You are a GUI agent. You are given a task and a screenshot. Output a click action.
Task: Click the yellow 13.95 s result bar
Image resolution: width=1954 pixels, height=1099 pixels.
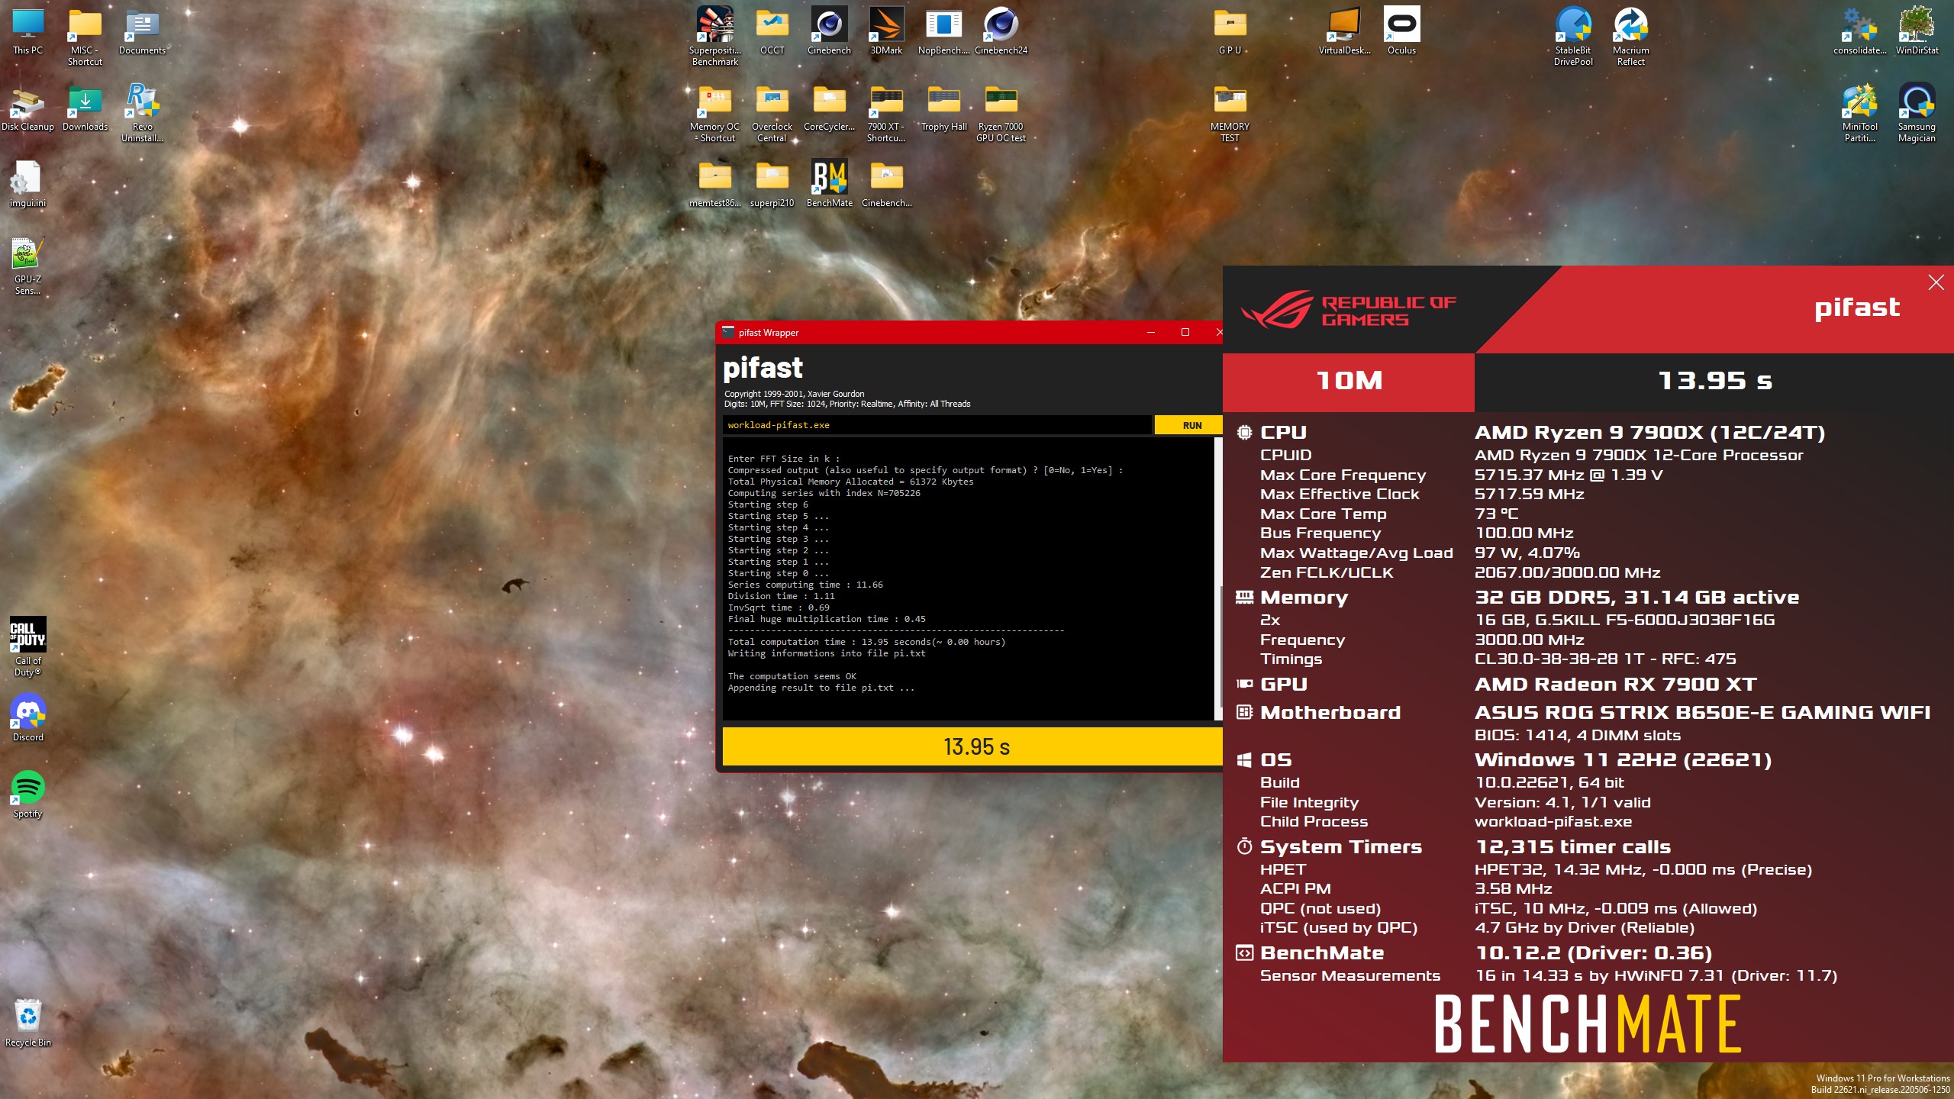click(x=972, y=746)
